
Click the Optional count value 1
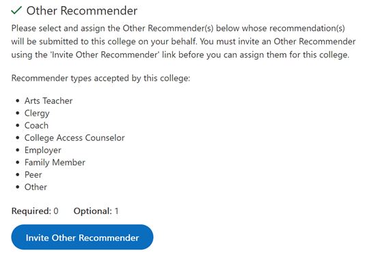pos(116,211)
